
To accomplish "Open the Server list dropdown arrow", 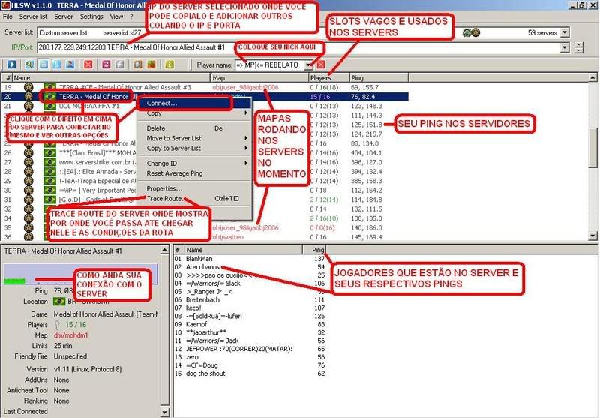I will click(565, 32).
